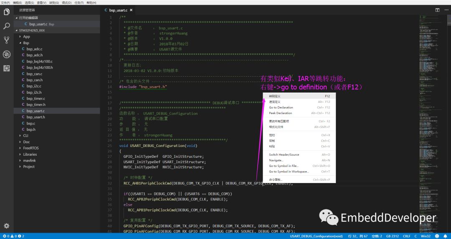Viewport: 451px width, 239px height.
Task: Change Win32 configuration in status bar
Action: point(426,236)
